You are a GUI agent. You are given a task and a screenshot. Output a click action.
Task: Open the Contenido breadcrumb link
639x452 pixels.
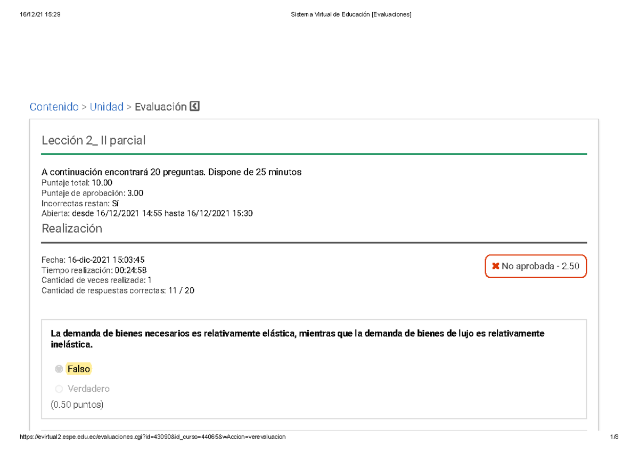54,107
